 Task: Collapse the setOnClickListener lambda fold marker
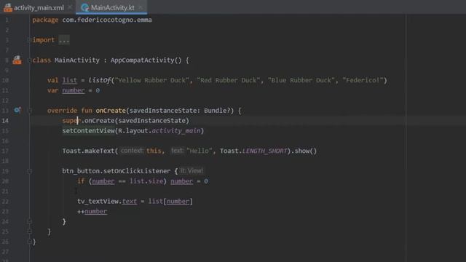pyautogui.click(x=29, y=171)
